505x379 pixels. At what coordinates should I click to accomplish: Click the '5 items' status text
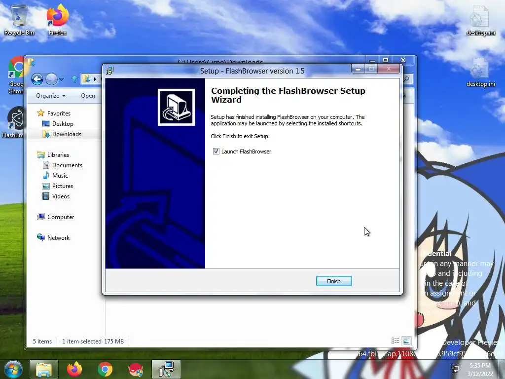click(42, 341)
